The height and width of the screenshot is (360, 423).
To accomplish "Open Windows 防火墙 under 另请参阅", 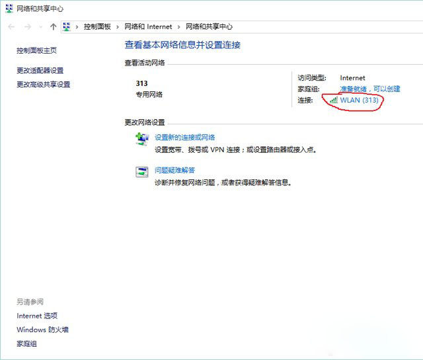I will click(42, 330).
